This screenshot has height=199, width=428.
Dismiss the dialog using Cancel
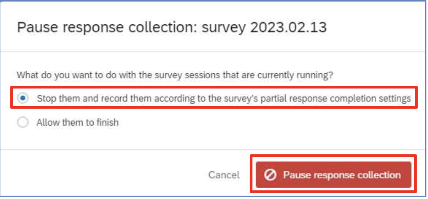(x=224, y=175)
